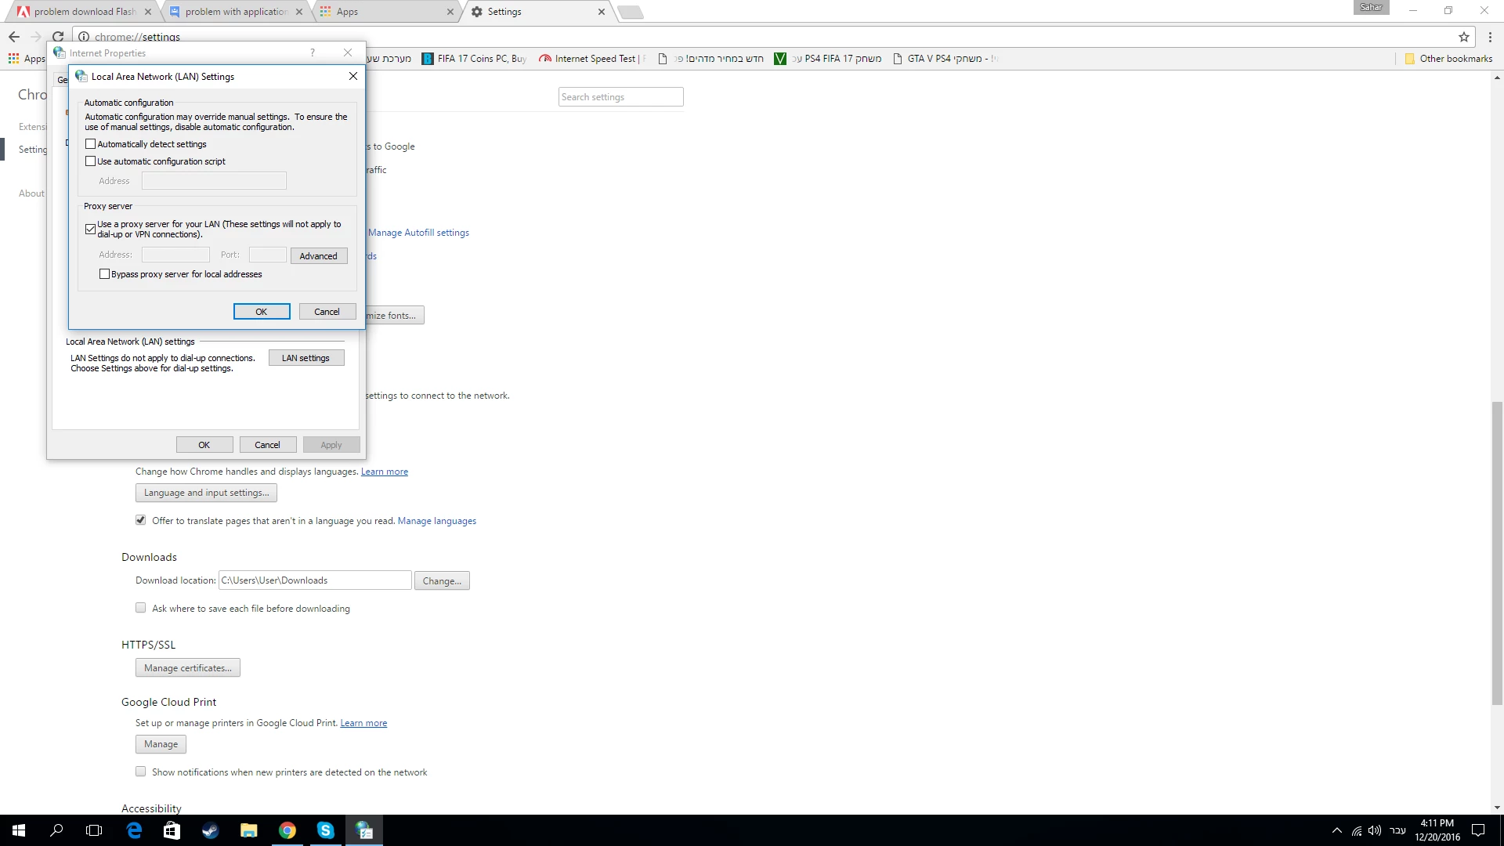Open File Explorer taskbar icon
1504x846 pixels.
[248, 830]
